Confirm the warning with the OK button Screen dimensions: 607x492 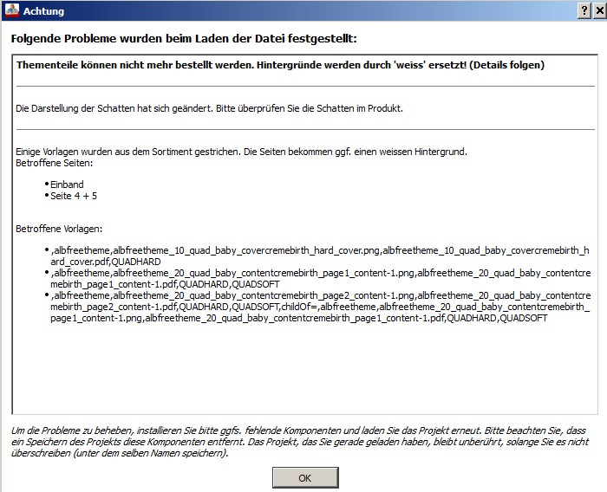coord(305,477)
